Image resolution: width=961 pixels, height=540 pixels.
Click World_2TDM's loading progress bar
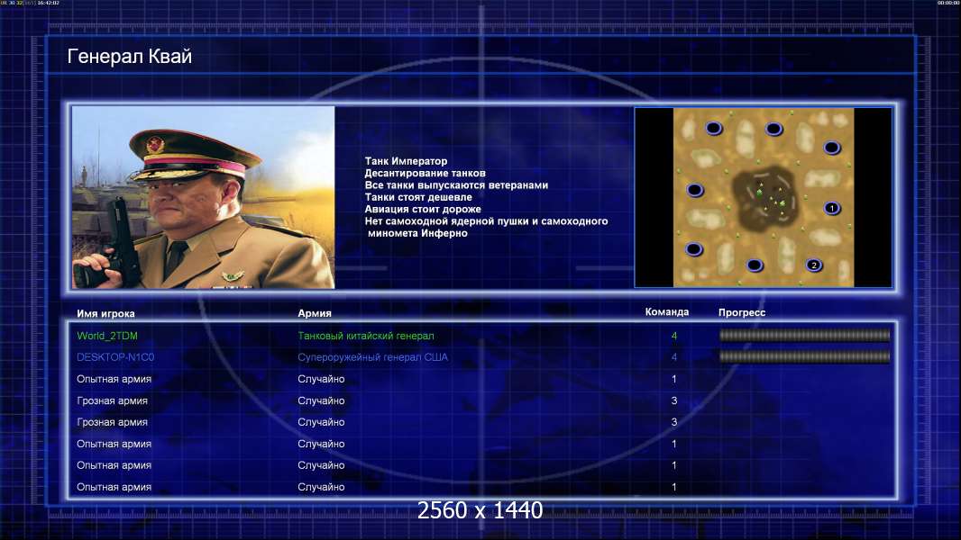[805, 335]
